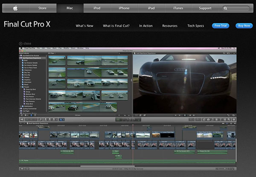The width and height of the screenshot is (256, 177).
Task: Click the Distort tool under the viewer
Action: click(x=145, y=115)
